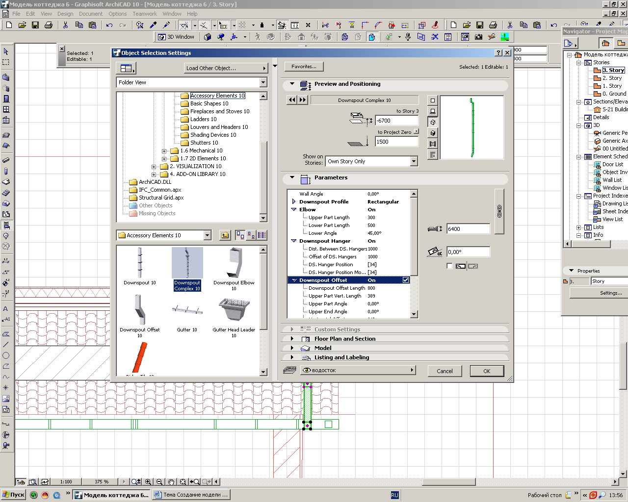The image size is (628, 502).
Task: Click the dialog Help question mark button
Action: pyautogui.click(x=498, y=53)
